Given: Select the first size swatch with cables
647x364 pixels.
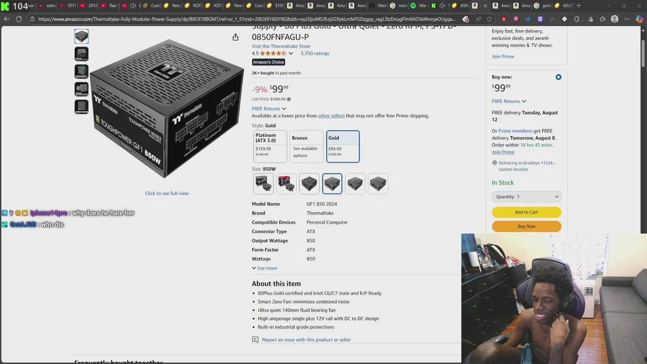Looking at the screenshot, I should (x=263, y=184).
